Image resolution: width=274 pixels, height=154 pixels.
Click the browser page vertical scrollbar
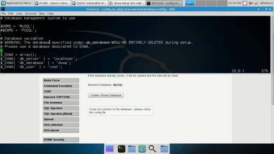(272, 89)
